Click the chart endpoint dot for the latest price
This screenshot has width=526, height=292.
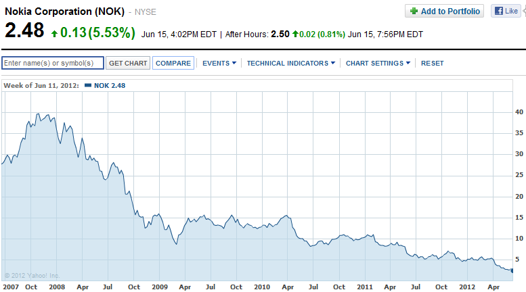point(512,270)
